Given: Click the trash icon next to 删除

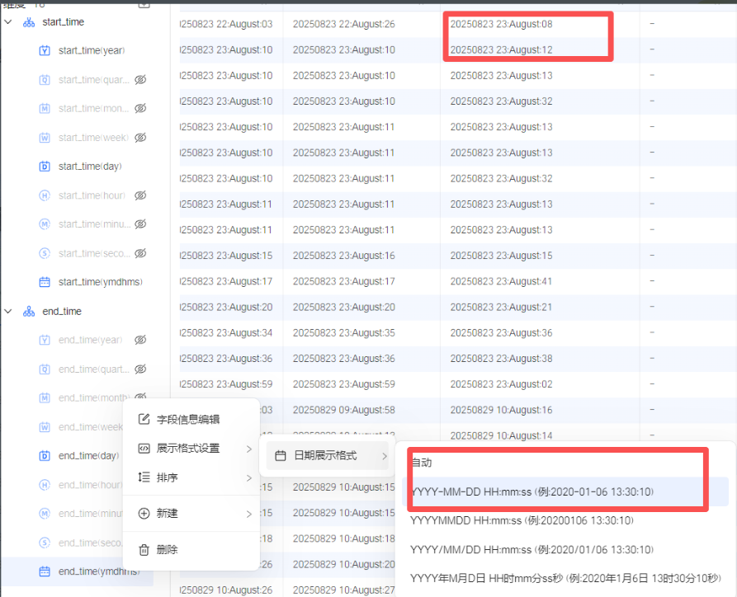Looking at the screenshot, I should pos(144,549).
